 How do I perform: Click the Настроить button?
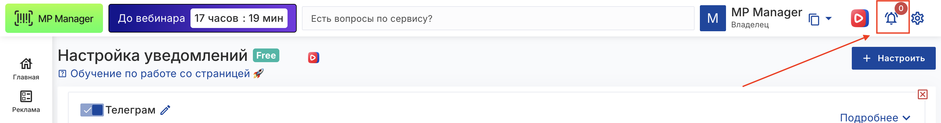[894, 58]
